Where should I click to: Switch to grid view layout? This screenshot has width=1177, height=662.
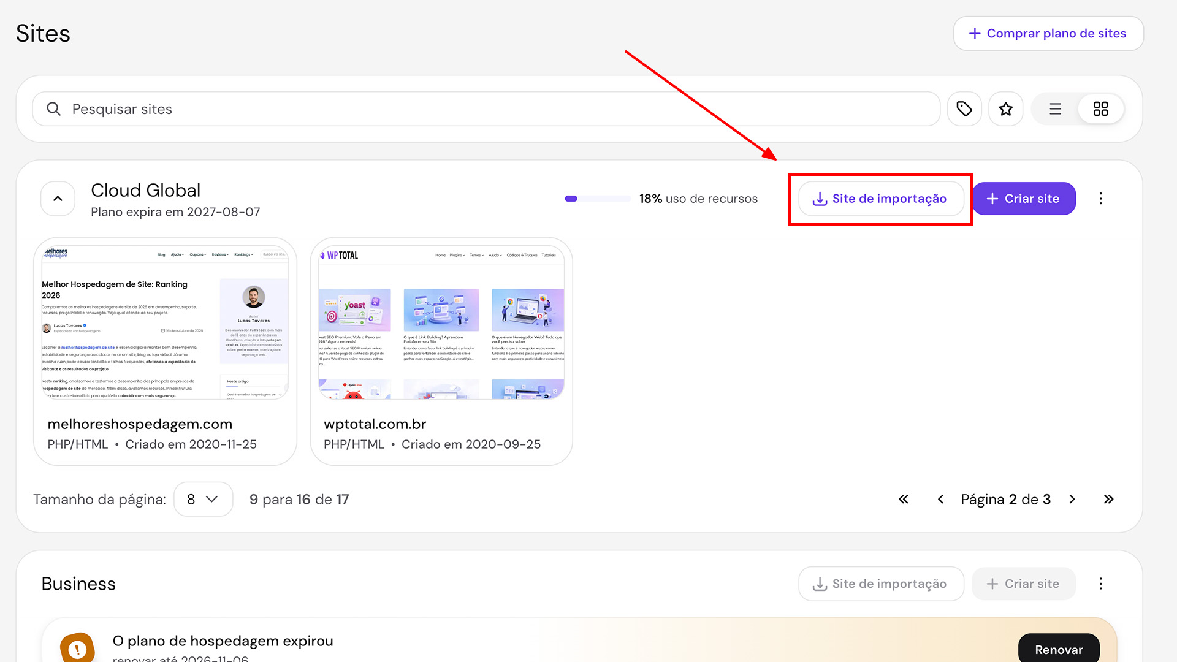point(1100,109)
